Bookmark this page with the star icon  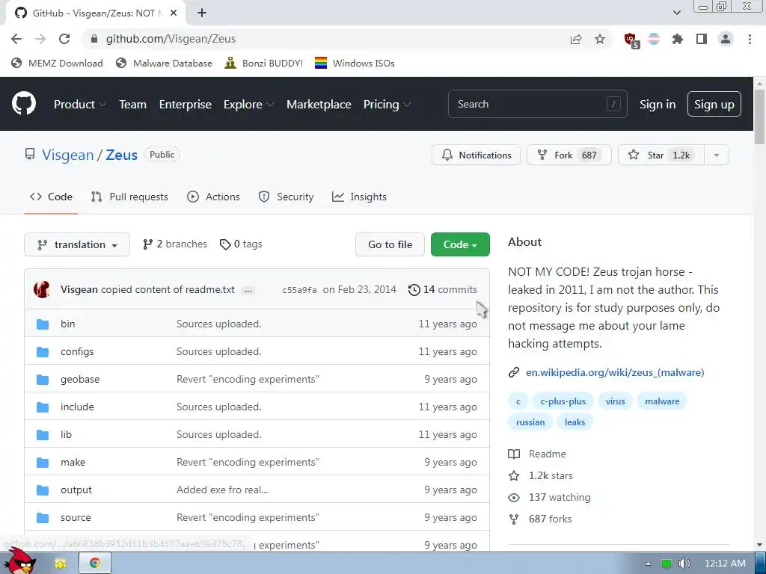[x=600, y=39]
